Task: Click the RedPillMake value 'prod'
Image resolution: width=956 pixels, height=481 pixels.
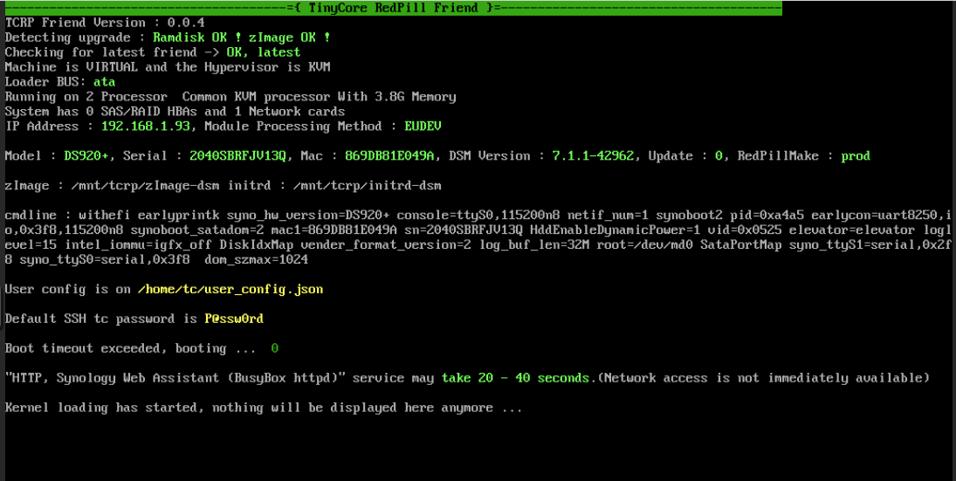Action: (856, 156)
